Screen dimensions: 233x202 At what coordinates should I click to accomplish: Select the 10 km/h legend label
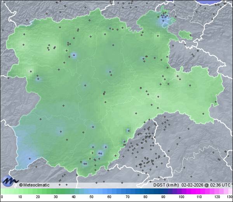(x=20, y=197)
